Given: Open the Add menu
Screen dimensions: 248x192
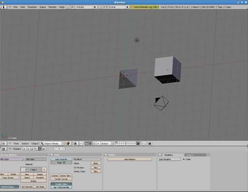Looking at the screenshot, I should [22, 7].
